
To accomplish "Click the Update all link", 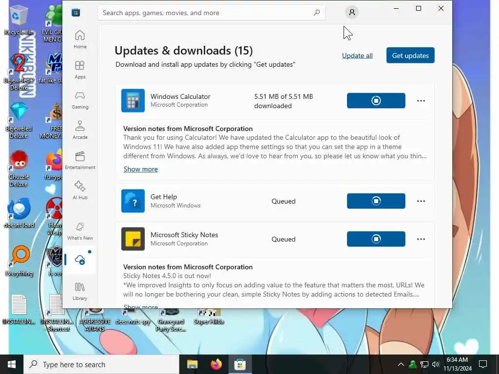I will tap(357, 56).
